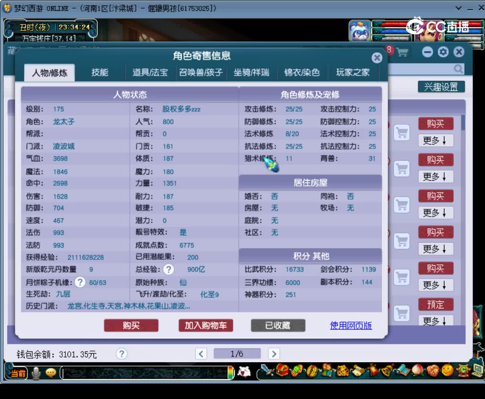485x399 pixels.
Task: Click the help icon beside 月饼粽子机缘
Action: click(x=80, y=282)
